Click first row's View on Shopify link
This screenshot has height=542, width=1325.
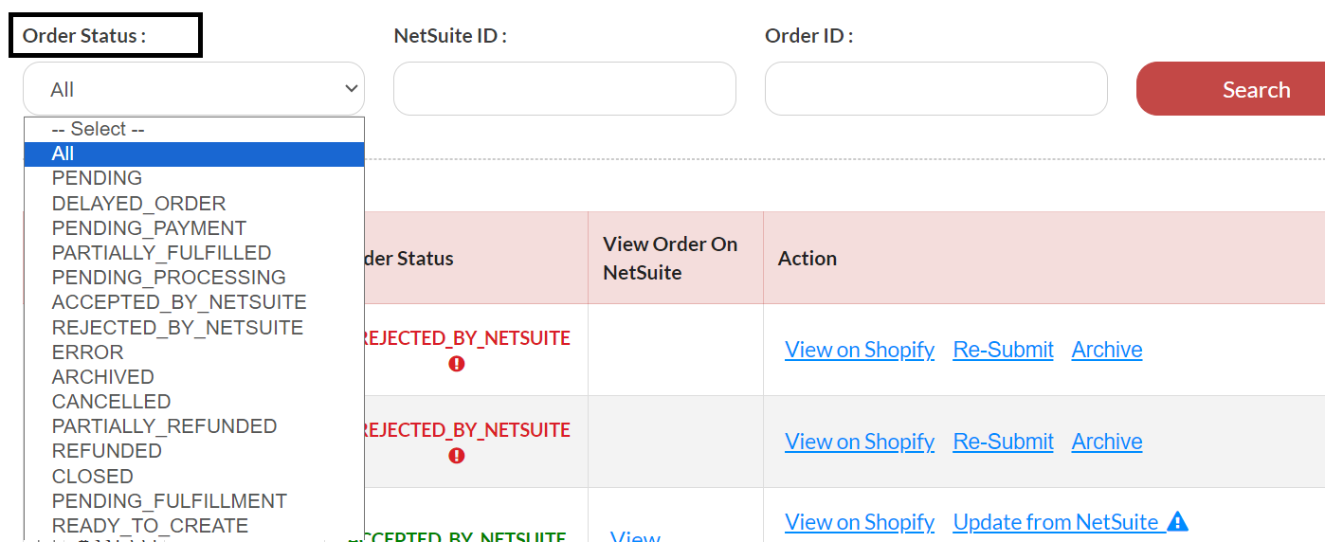pyautogui.click(x=860, y=350)
